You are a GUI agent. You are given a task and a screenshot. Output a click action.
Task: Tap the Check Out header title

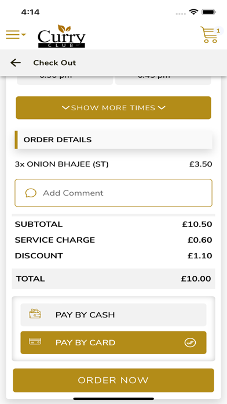(x=54, y=63)
